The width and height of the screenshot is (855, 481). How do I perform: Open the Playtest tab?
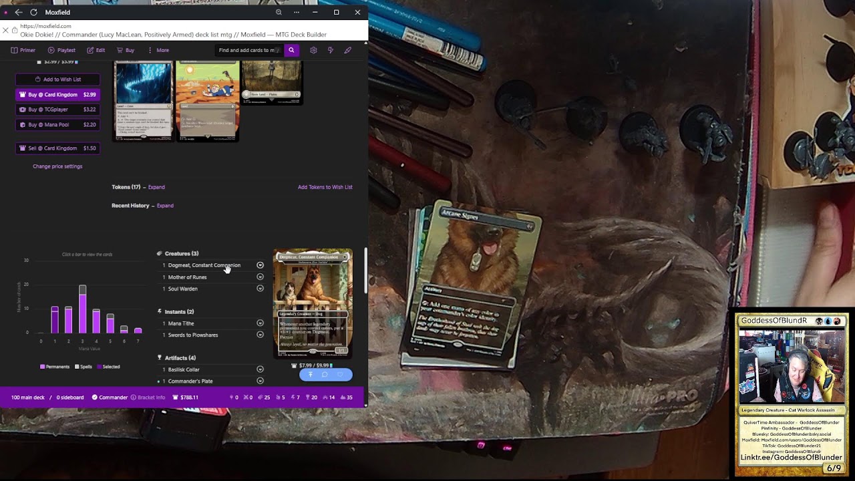tap(61, 50)
